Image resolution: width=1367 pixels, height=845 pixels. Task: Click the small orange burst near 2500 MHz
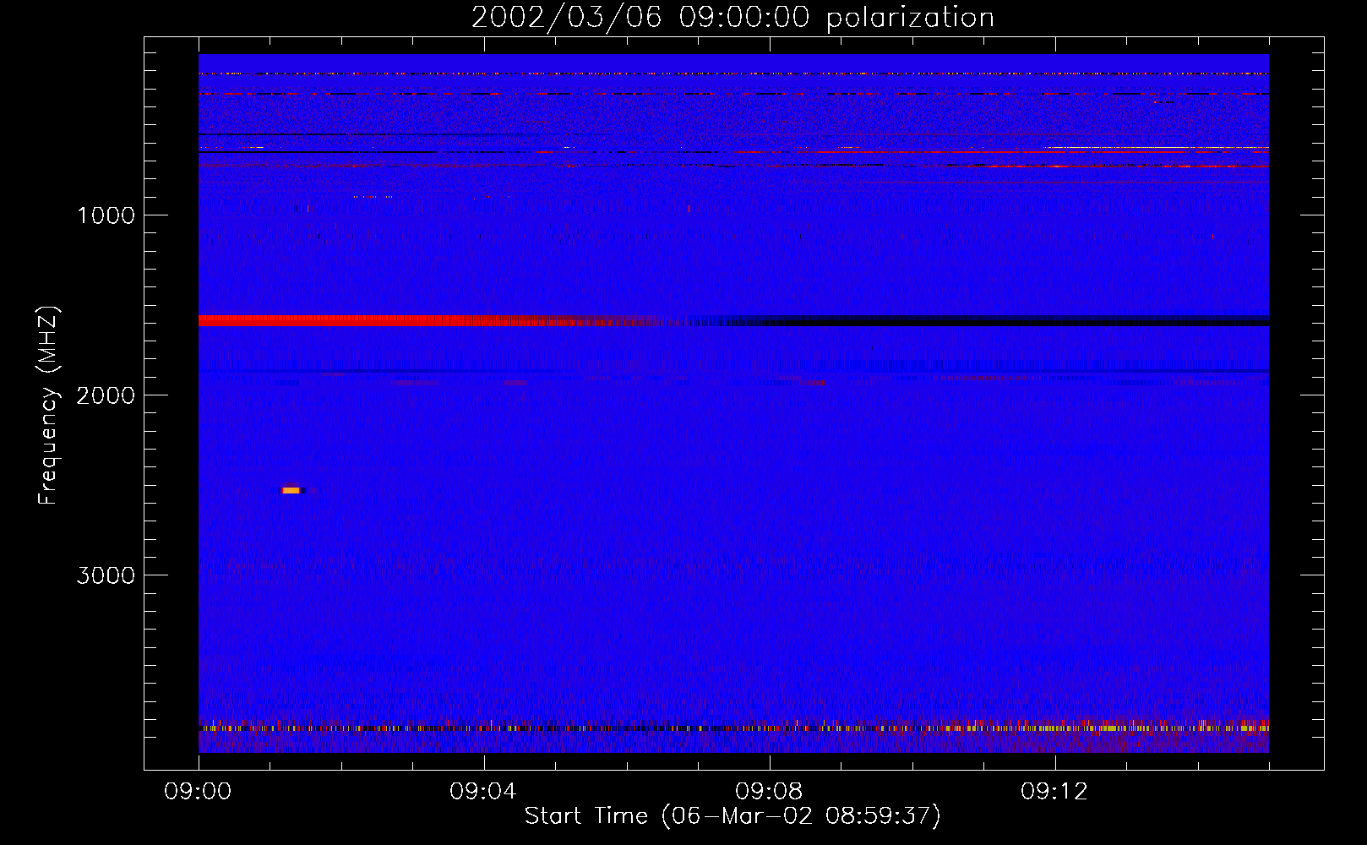(291, 490)
